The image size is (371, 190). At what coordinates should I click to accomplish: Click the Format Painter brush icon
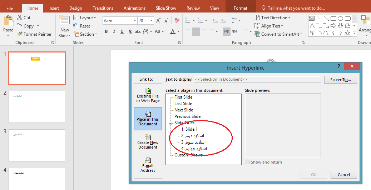point(20,34)
